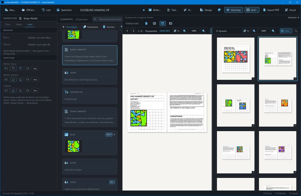This screenshot has height=196, width=301.
Task: Select the Essay-Absatz starting 'T. Post entwickelt'
Action: tap(90, 117)
